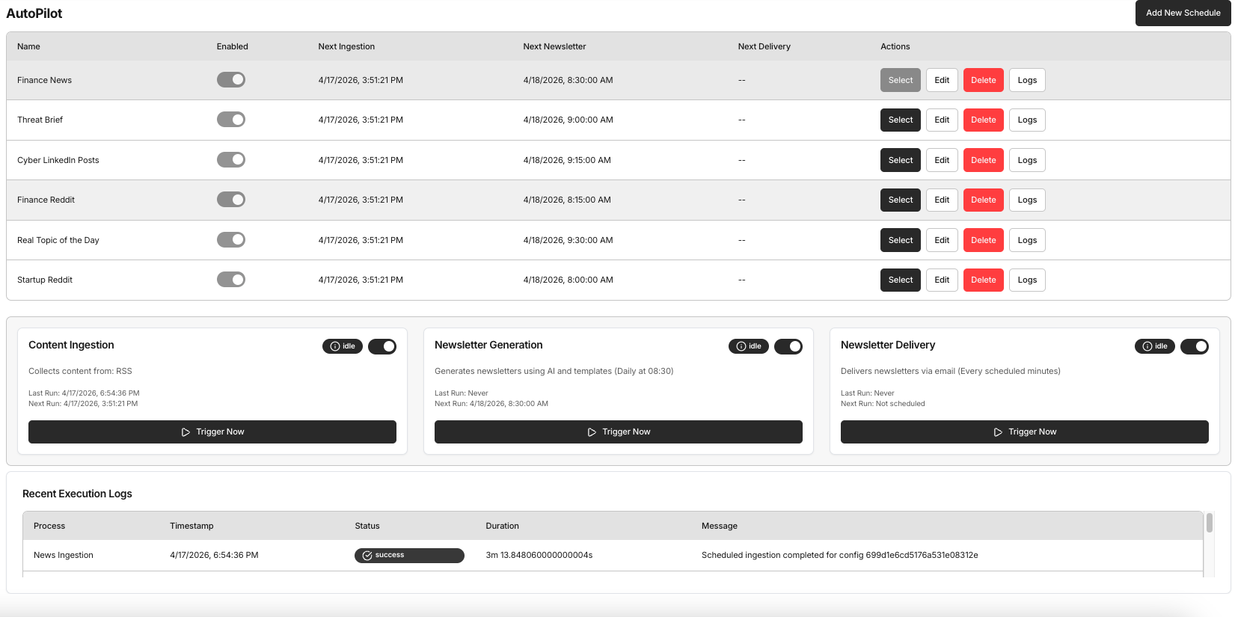
Task: Open Logs for Startup Reddit
Action: click(1027, 280)
